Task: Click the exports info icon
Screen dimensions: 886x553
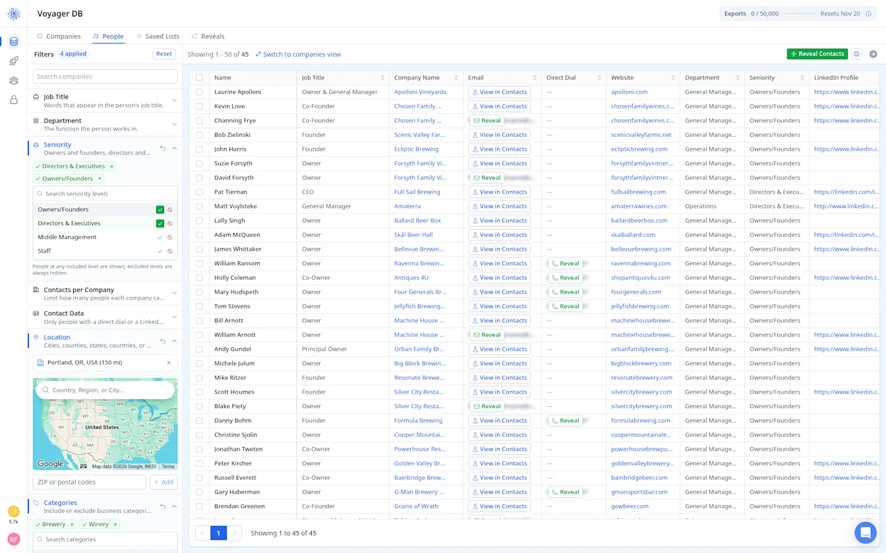Action: coord(868,14)
